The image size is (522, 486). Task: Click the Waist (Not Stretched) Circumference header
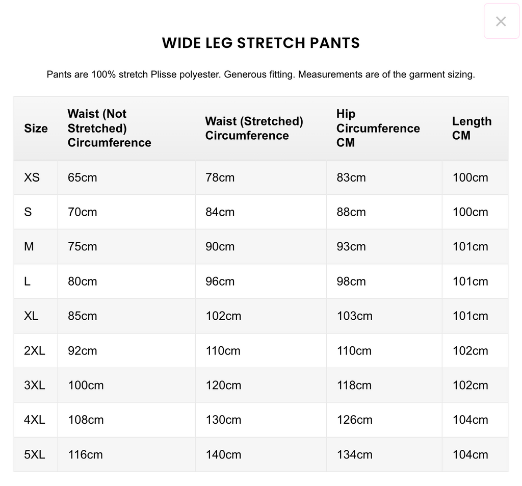pyautogui.click(x=109, y=128)
